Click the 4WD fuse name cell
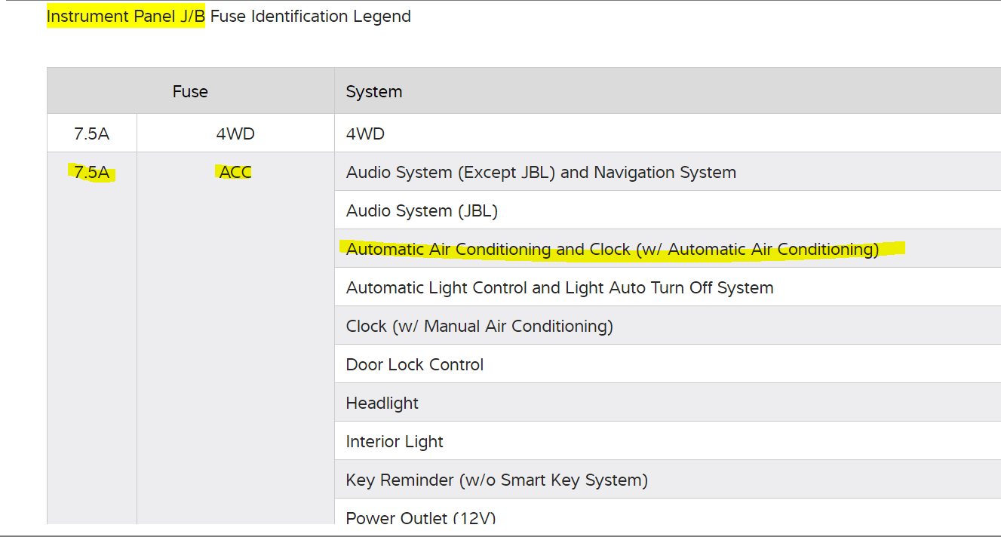The width and height of the screenshot is (1001, 537). pos(235,134)
